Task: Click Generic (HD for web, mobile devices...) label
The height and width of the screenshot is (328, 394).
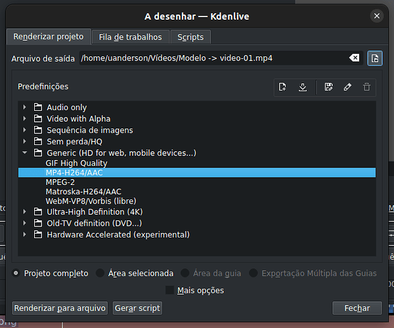Action: point(121,153)
